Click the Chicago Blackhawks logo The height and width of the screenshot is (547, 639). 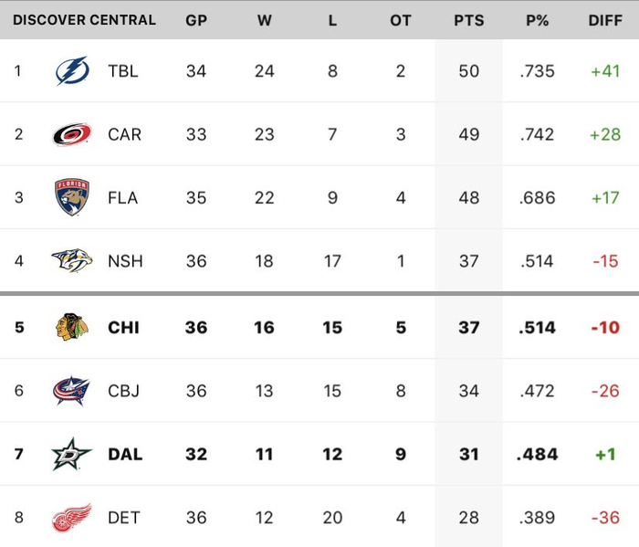click(71, 327)
